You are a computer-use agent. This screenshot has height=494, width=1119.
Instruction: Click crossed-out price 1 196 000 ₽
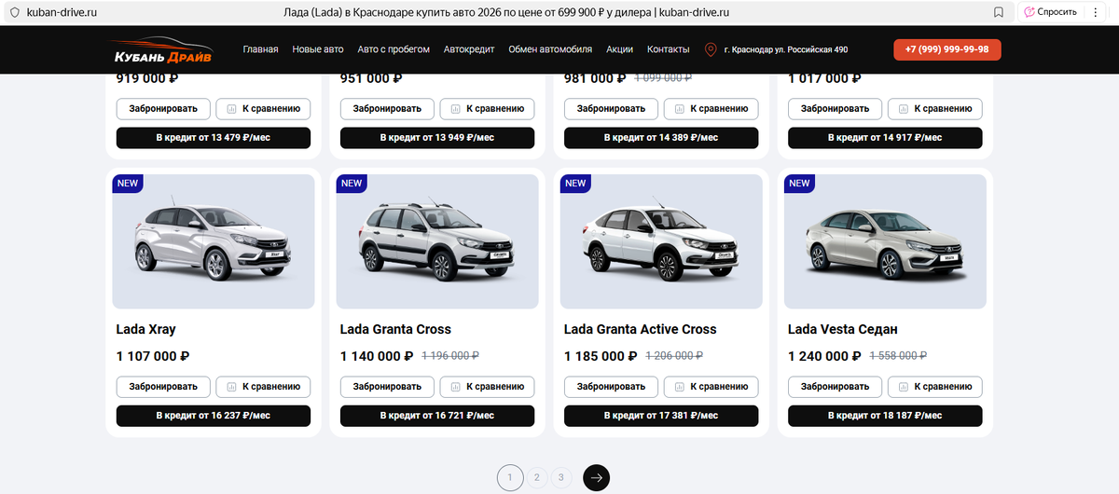coord(451,356)
